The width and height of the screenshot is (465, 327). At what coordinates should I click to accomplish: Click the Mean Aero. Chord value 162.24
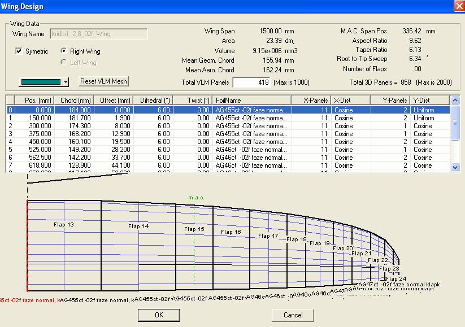pos(272,70)
